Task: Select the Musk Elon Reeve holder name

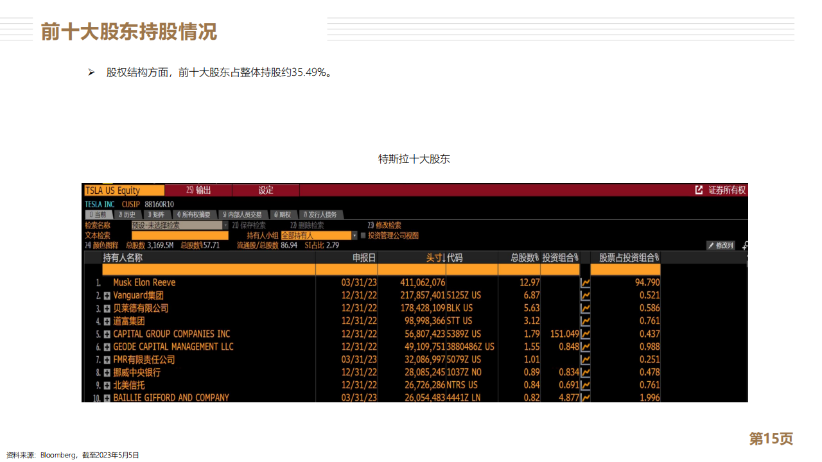Action: pyautogui.click(x=144, y=282)
